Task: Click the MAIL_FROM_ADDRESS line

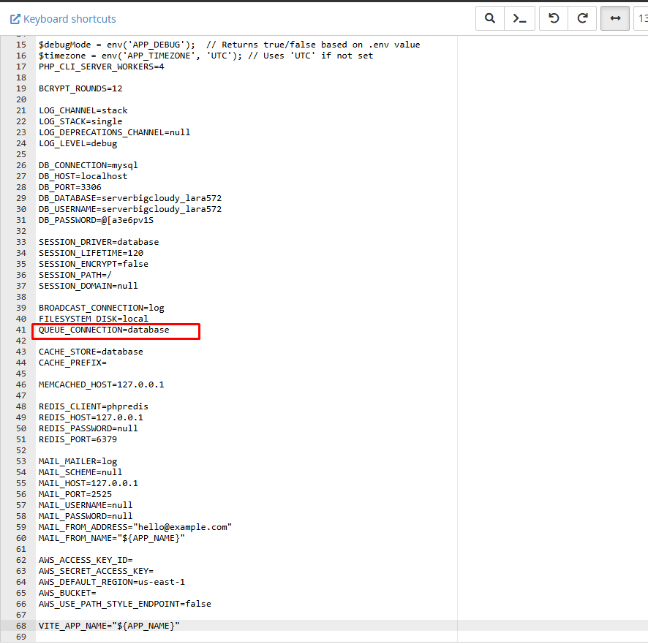Action: pos(135,527)
